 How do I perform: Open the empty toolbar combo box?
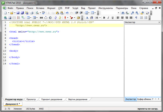pos(110,13)
